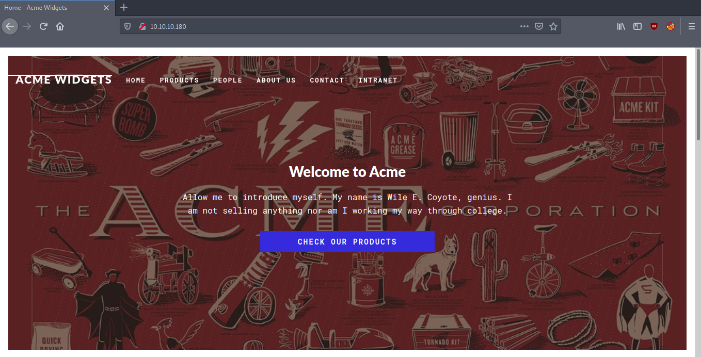This screenshot has height=357, width=701.
Task: Open the CONTACT page
Action: [x=327, y=80]
